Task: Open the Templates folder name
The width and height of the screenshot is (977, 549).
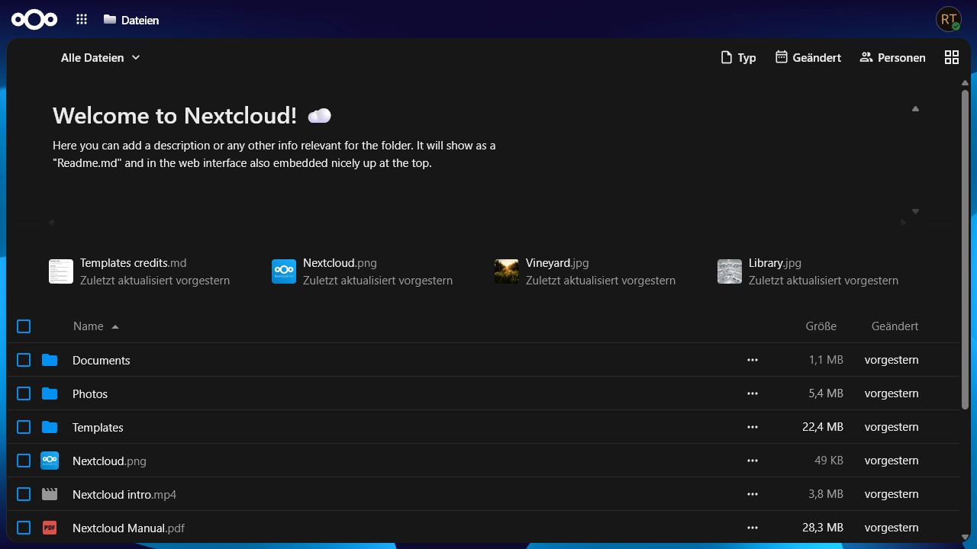Action: point(98,428)
